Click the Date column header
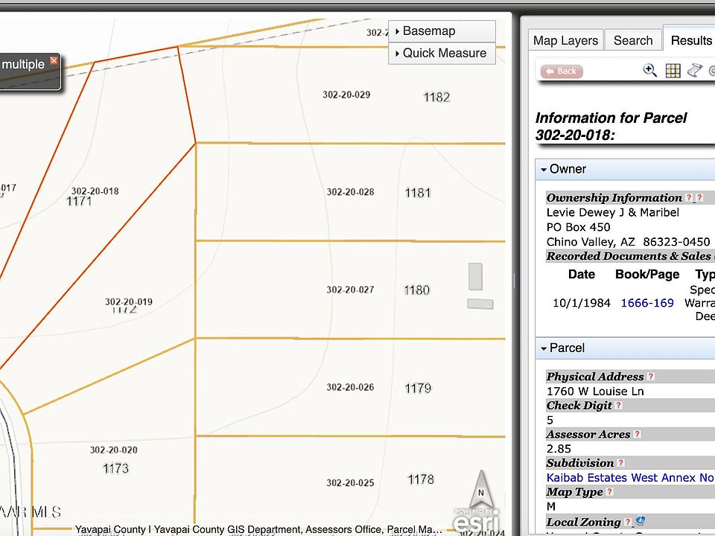 [582, 275]
